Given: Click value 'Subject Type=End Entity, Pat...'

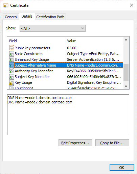Looking at the screenshot, I should coord(93,54).
